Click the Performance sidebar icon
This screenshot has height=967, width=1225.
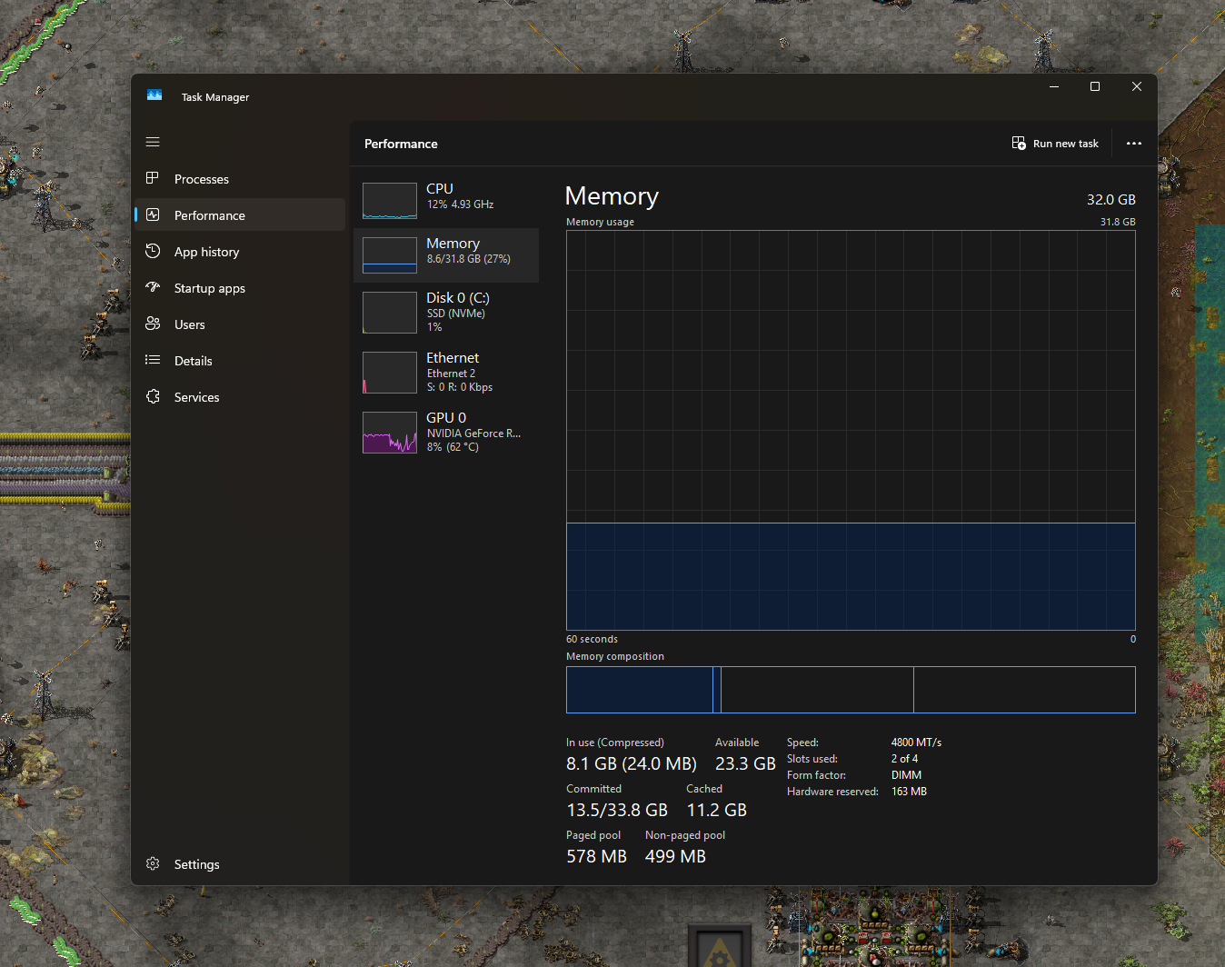coord(153,214)
